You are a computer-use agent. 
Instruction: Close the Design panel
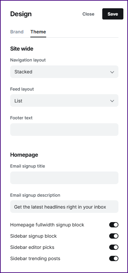pos(88,14)
